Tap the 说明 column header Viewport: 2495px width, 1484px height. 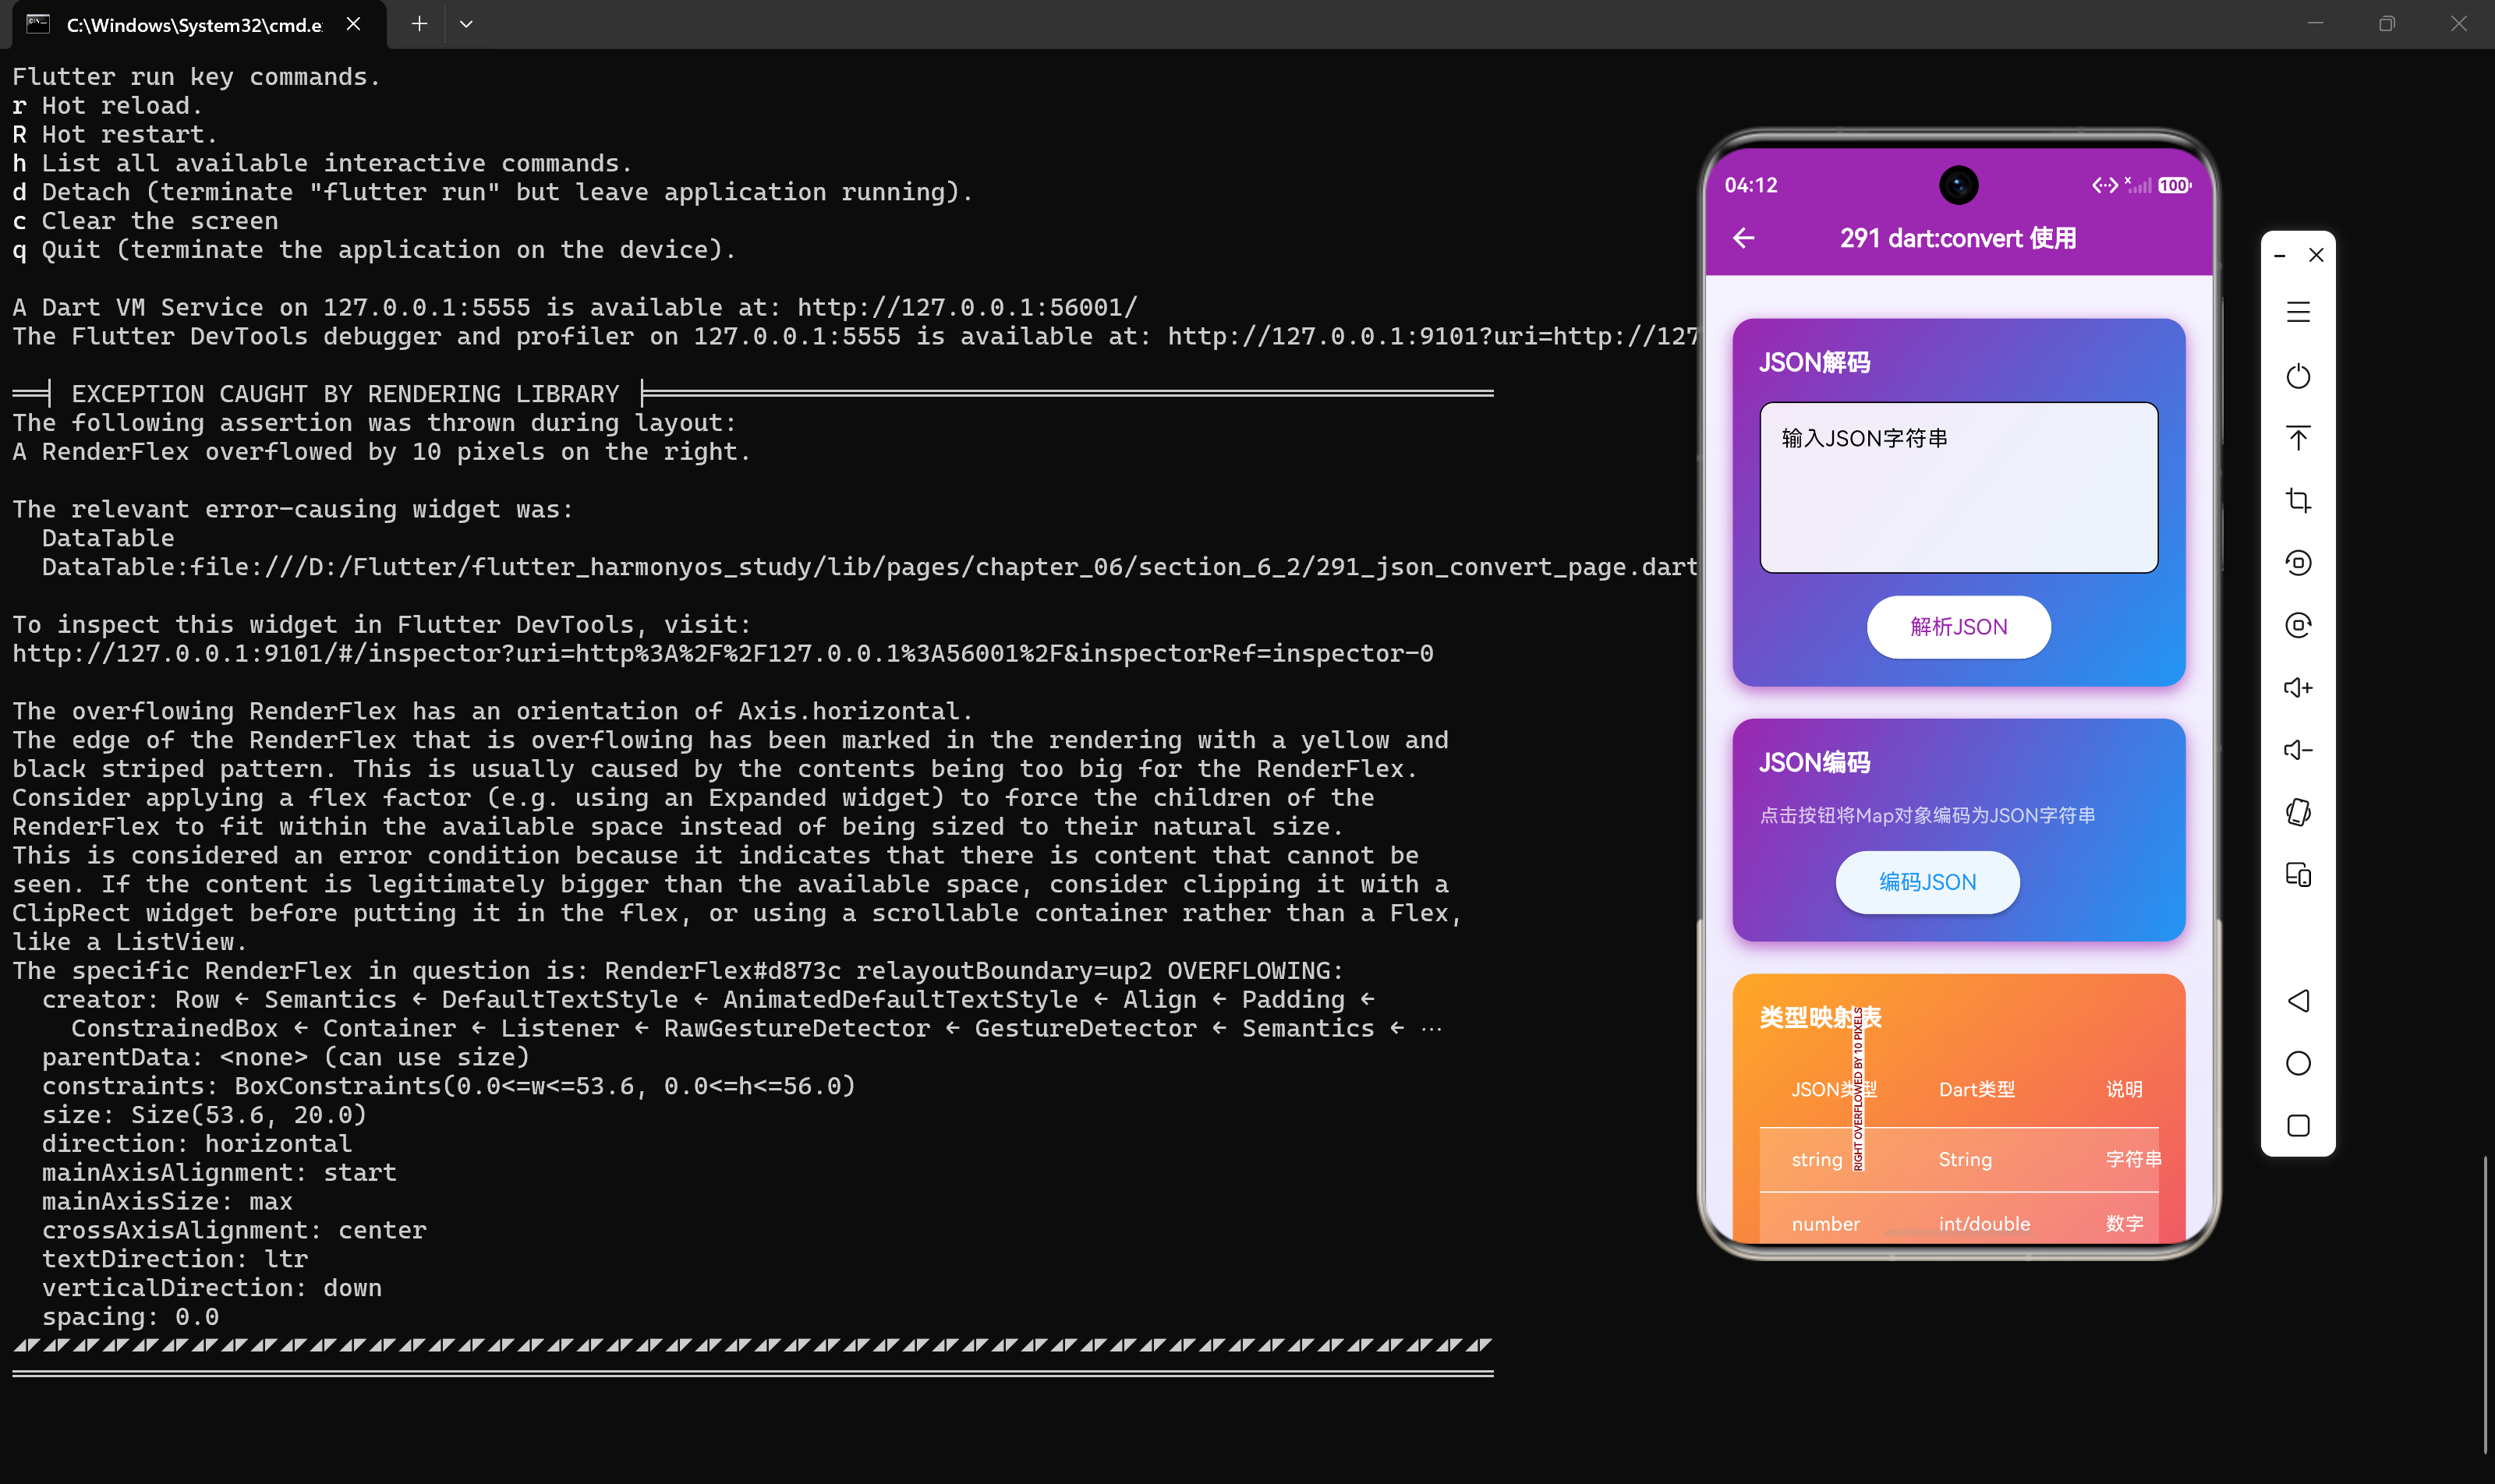[x=2124, y=1089]
